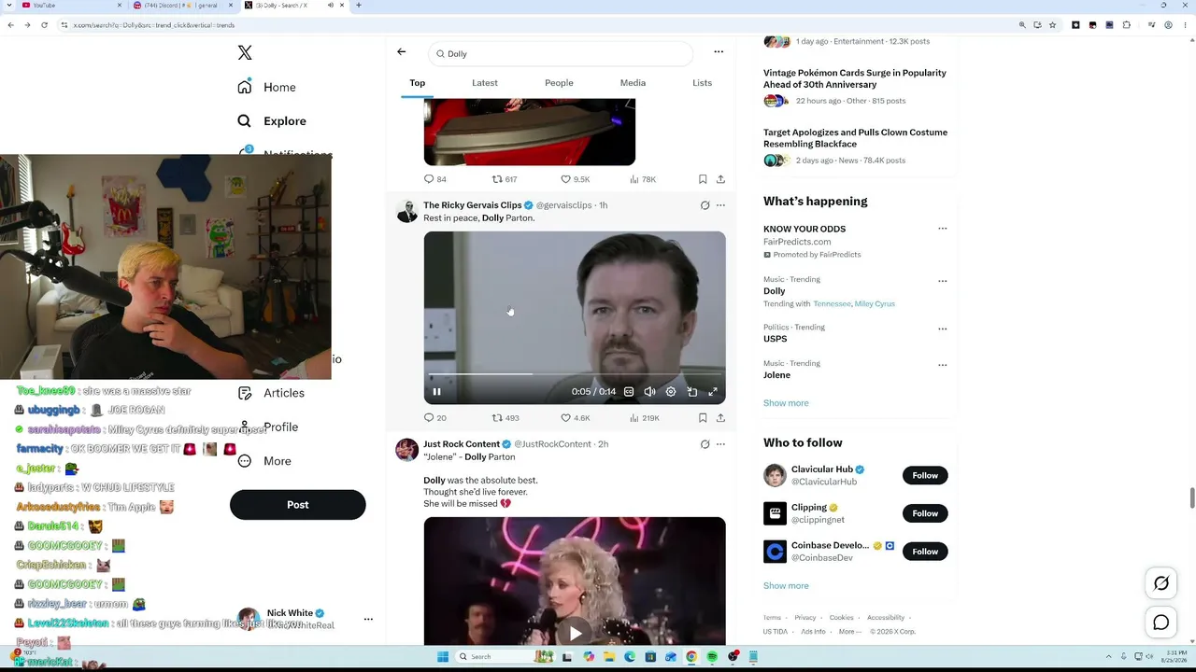Follow Clavicular Hub
This screenshot has width=1196, height=672.
[x=925, y=475]
